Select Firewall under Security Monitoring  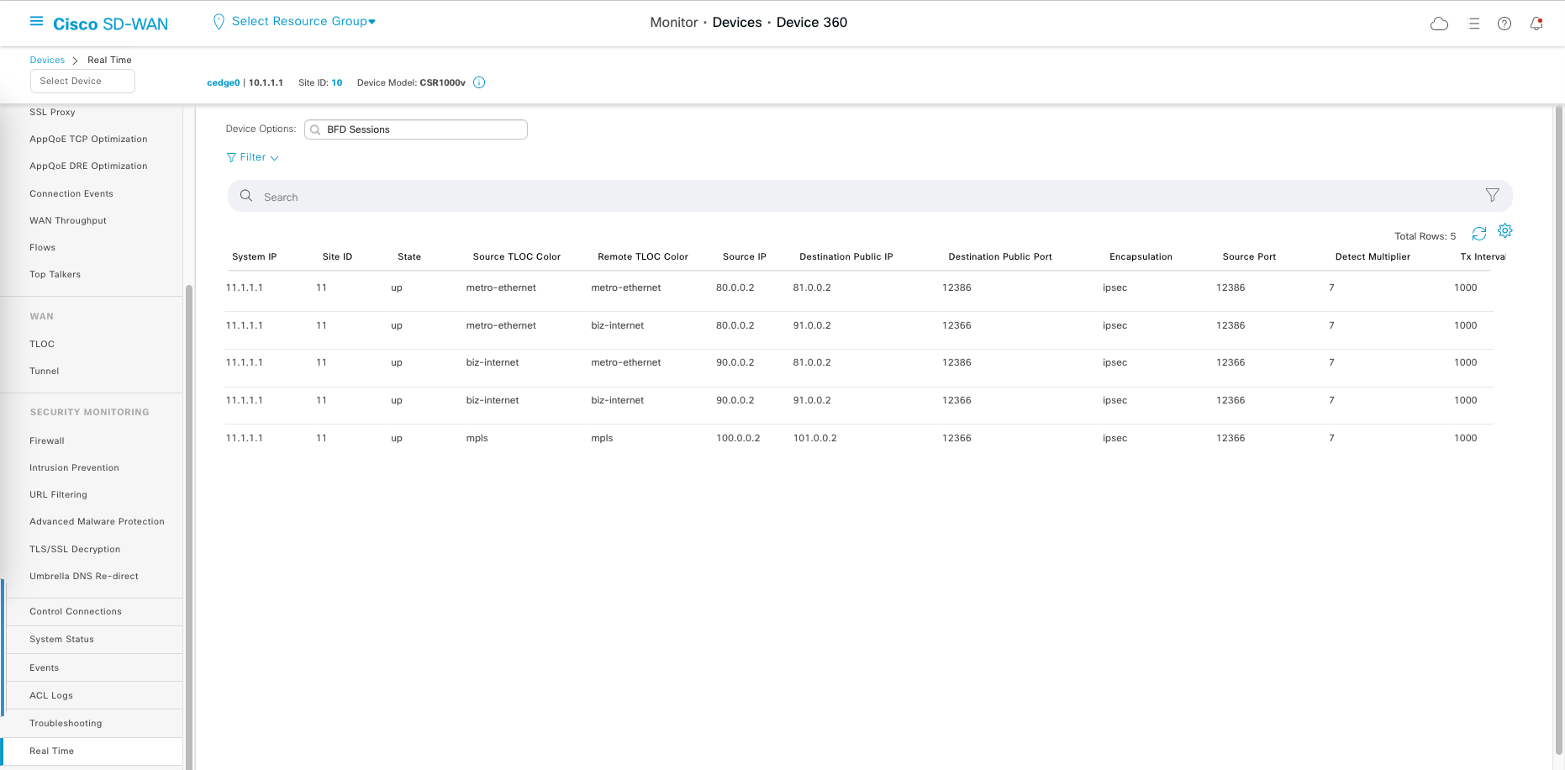coord(47,440)
